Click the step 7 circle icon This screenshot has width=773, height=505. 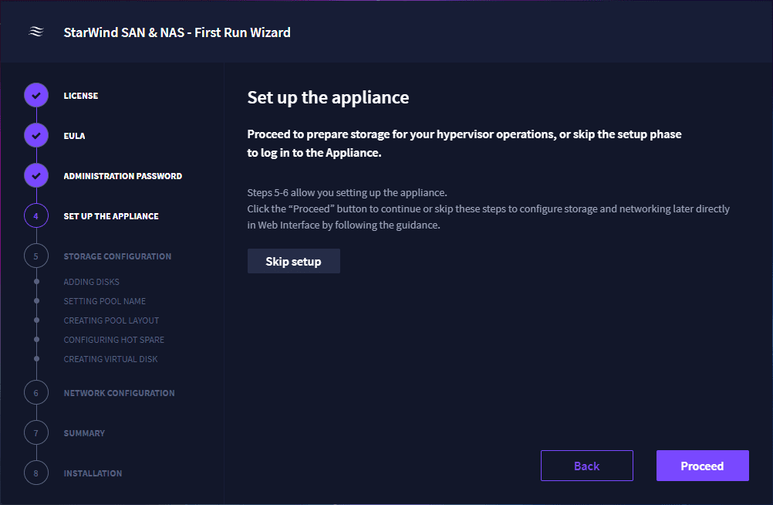pos(36,433)
